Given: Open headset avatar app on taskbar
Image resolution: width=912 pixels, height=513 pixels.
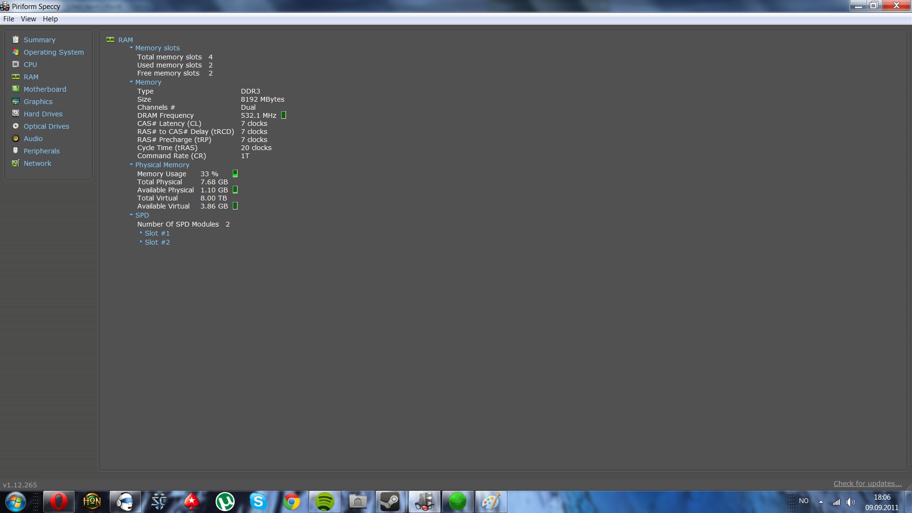Looking at the screenshot, I should tap(125, 502).
